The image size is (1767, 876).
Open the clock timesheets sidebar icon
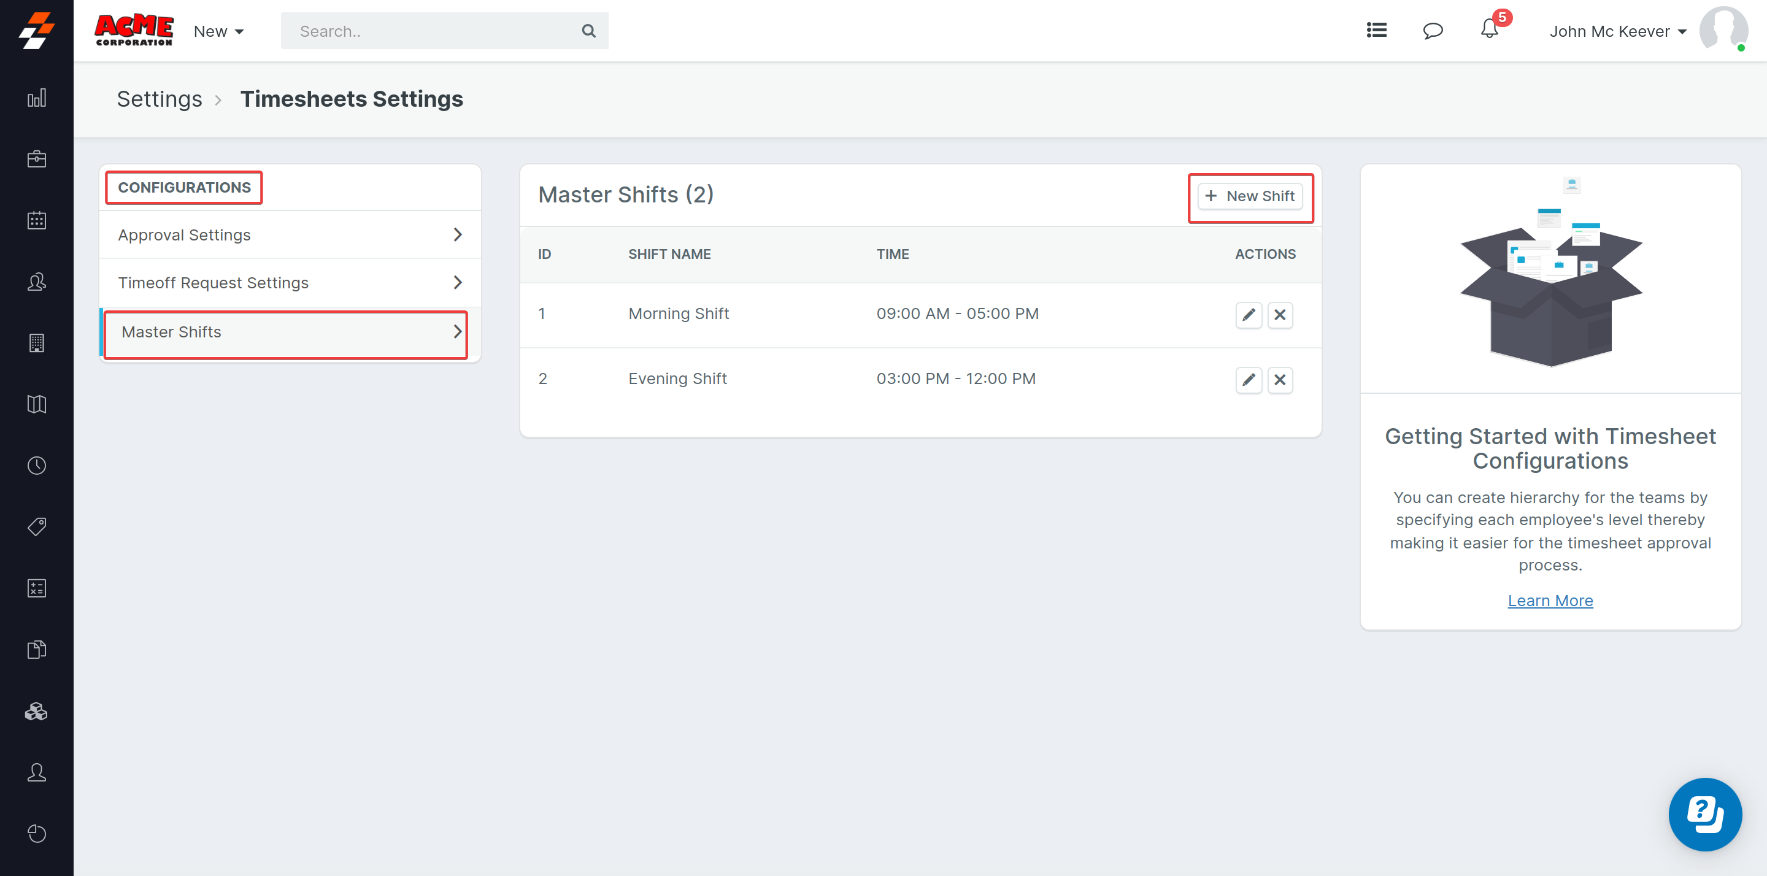tap(36, 465)
